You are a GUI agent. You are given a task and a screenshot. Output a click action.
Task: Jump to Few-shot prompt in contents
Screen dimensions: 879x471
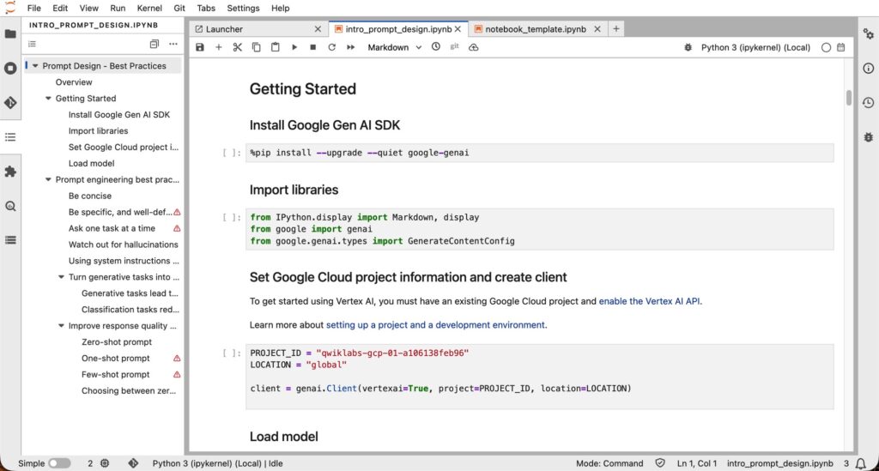click(116, 374)
